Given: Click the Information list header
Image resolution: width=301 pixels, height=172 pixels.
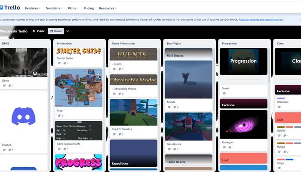Looking at the screenshot, I should [x=64, y=43].
